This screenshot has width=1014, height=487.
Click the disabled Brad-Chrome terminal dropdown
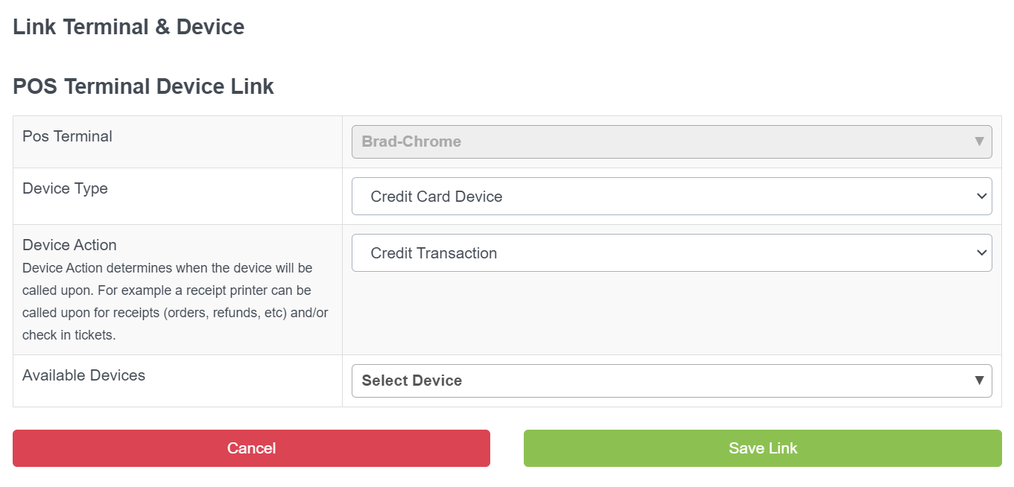[x=671, y=141]
